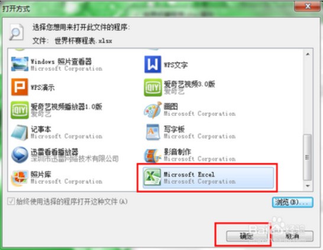Choose the 画图 paint palette icon

tap(153, 110)
